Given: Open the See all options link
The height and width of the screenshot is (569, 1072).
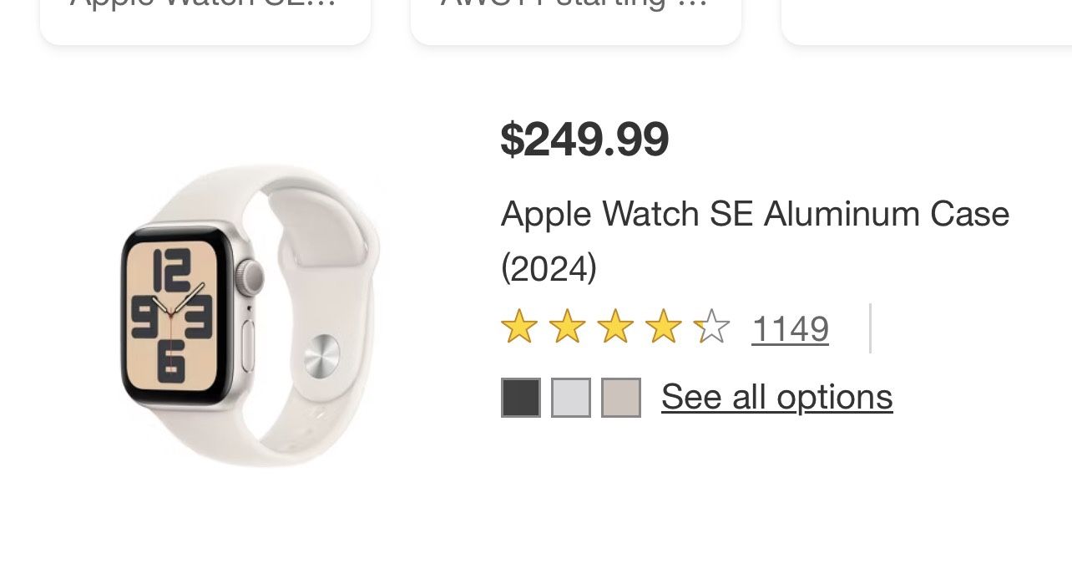Looking at the screenshot, I should 776,396.
